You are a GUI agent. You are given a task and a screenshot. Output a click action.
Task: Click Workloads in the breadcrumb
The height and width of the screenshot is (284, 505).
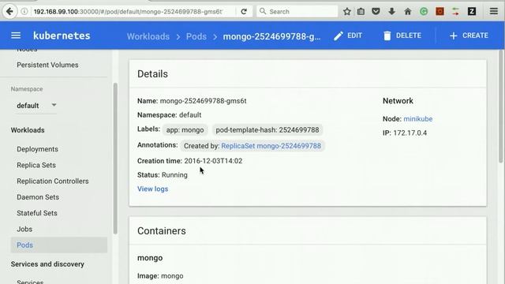[x=148, y=36]
